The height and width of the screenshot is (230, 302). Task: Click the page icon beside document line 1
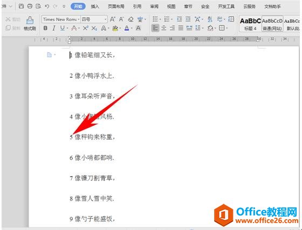[49, 55]
